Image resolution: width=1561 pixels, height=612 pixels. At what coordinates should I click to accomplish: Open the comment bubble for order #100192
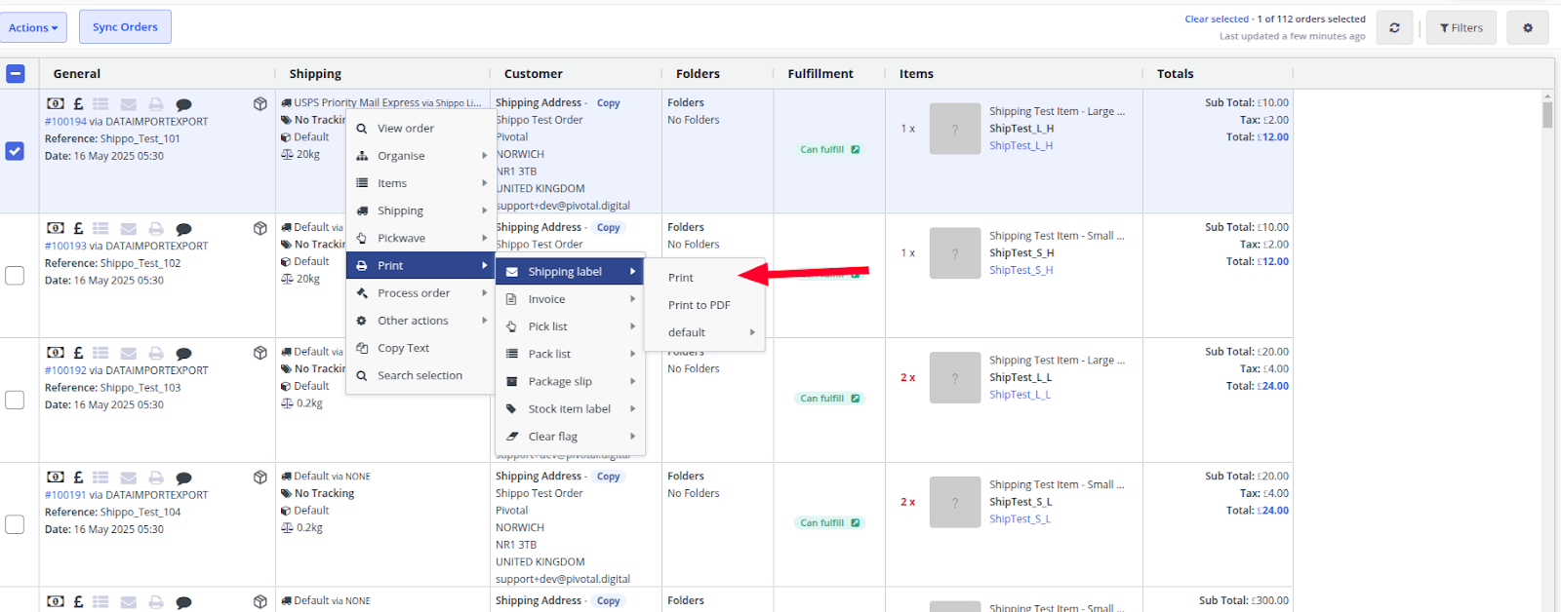tap(183, 354)
